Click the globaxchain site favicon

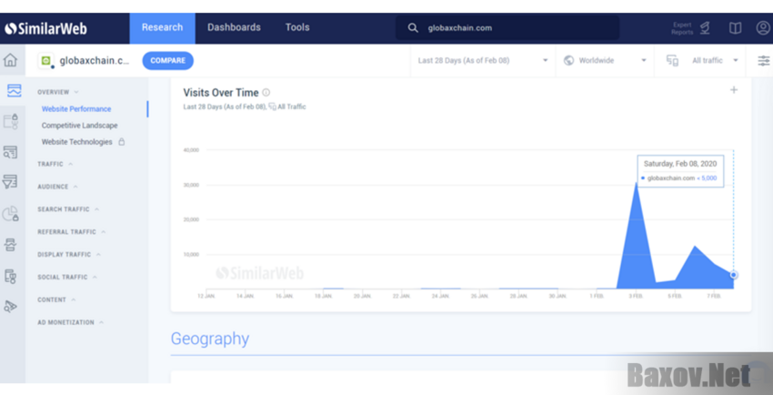pos(45,61)
